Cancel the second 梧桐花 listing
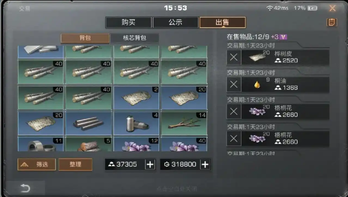348x197 pixels. tap(234, 139)
